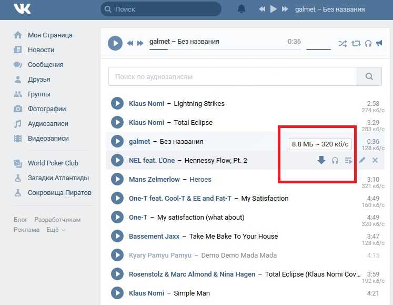Toggle shuffle mode in audio player
This screenshot has height=305, width=393.
[x=342, y=43]
